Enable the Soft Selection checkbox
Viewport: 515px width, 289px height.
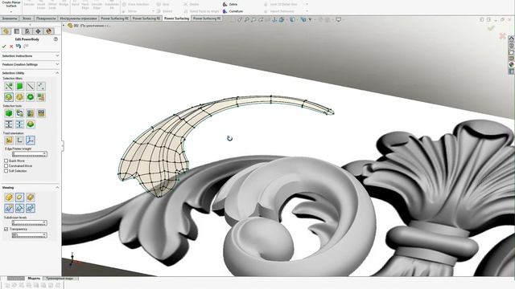tap(6, 171)
